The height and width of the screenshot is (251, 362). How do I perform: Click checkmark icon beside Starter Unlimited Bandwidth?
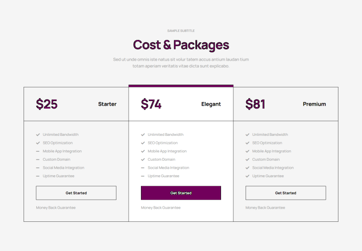(x=38, y=135)
